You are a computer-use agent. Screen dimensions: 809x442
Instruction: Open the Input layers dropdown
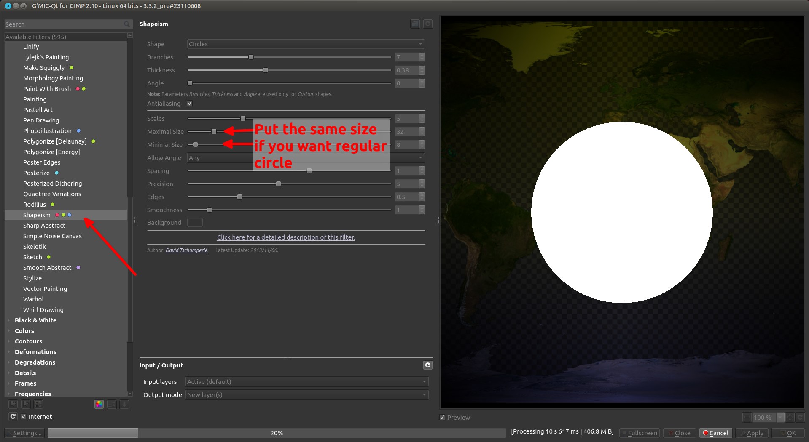pos(306,382)
